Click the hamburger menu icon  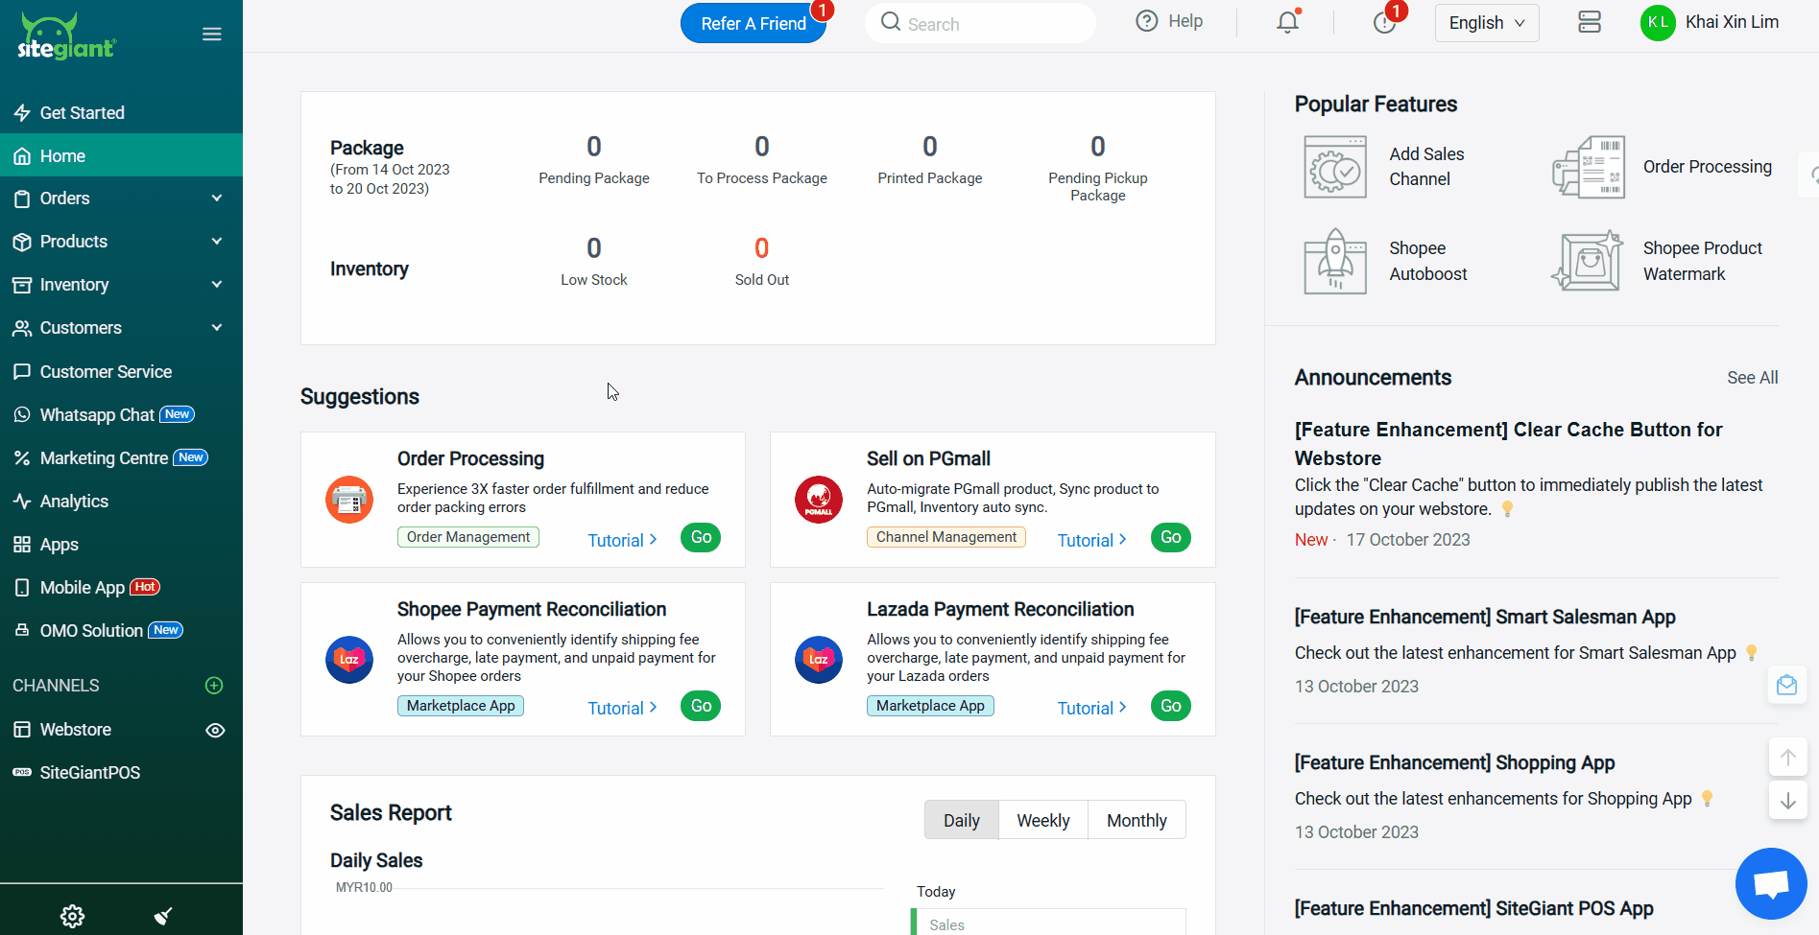pyautogui.click(x=212, y=35)
